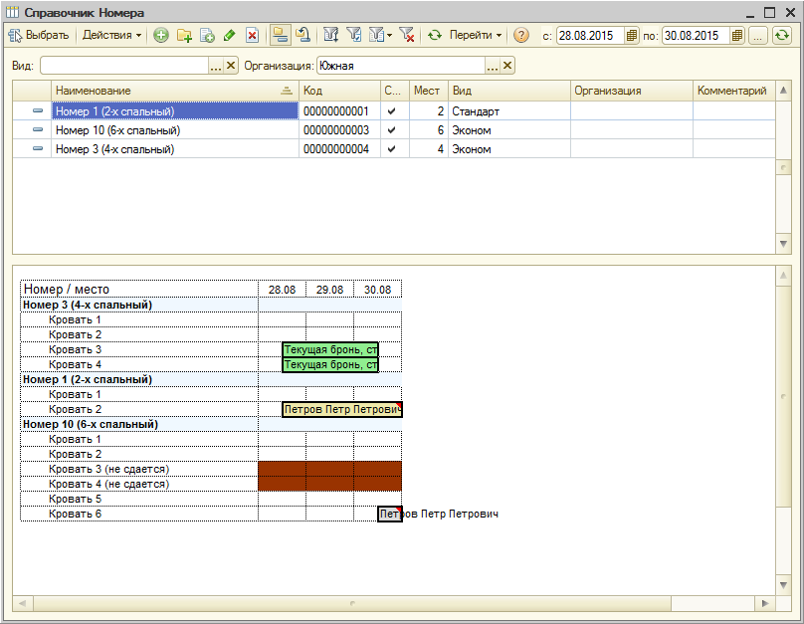This screenshot has width=804, height=624.
Task: Edit current item with the pencil icon
Action: point(230,35)
